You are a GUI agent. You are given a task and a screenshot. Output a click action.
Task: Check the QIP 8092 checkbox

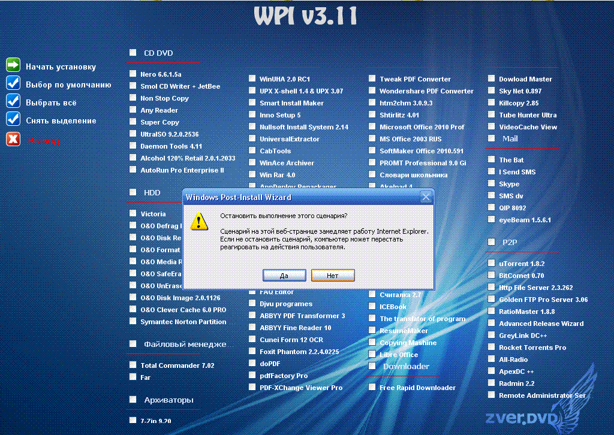492,207
